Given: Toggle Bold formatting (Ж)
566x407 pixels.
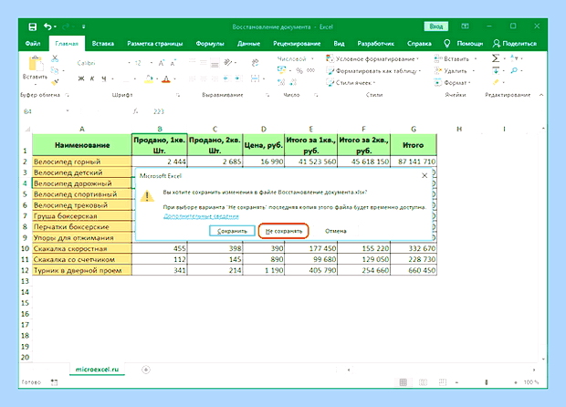Looking at the screenshot, I should coord(81,78).
